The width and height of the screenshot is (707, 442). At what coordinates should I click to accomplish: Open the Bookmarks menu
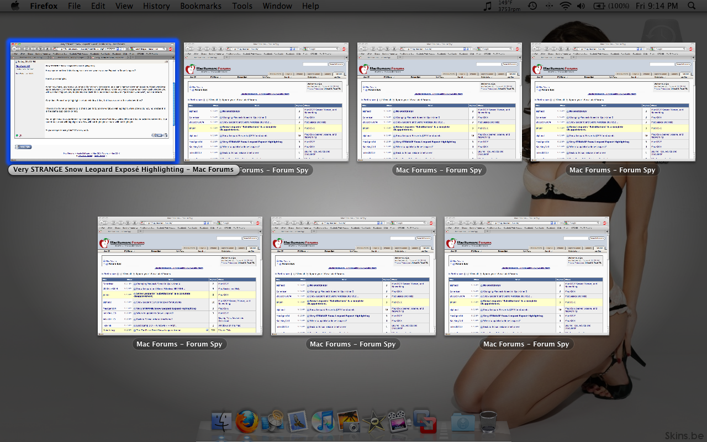tap(201, 6)
